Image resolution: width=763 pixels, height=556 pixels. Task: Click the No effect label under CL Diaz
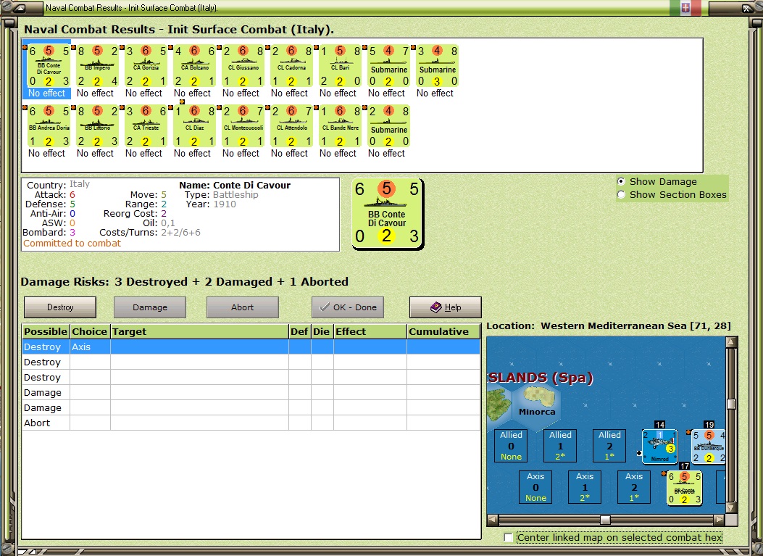(192, 154)
